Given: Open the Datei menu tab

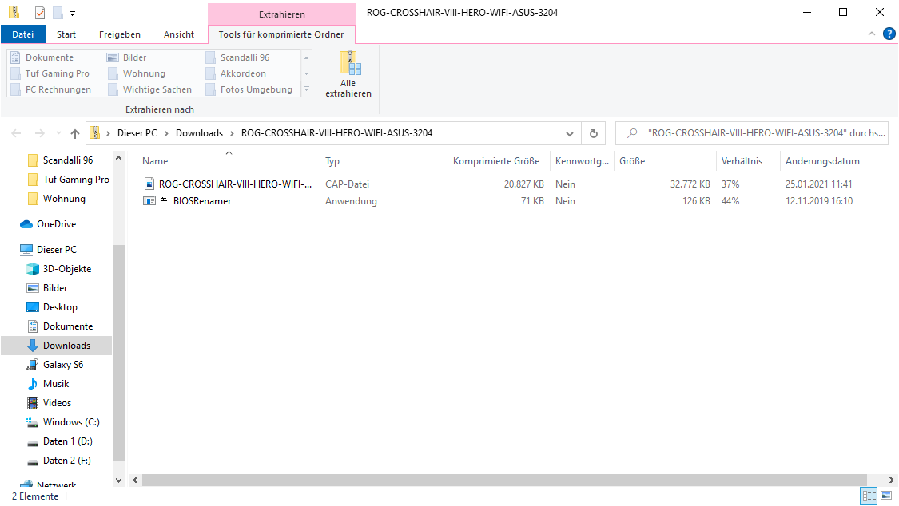Looking at the screenshot, I should [x=23, y=34].
